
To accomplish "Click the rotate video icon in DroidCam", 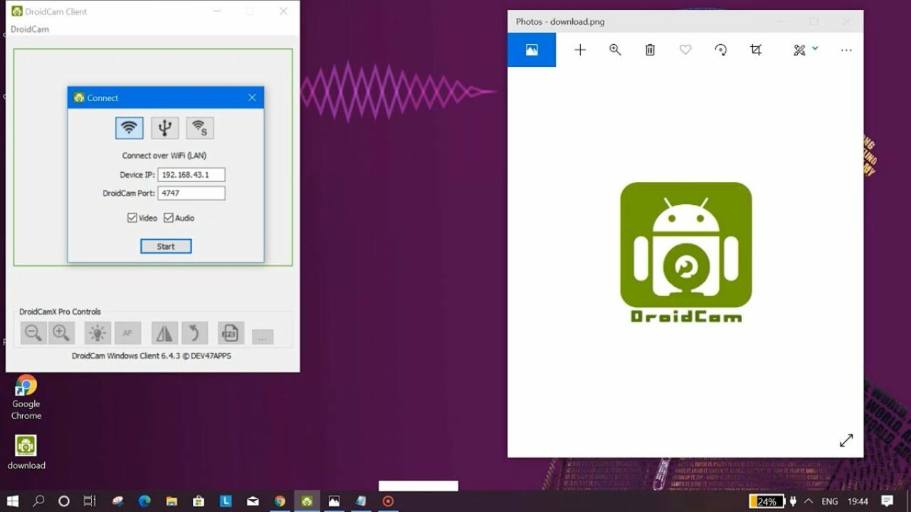I will coord(194,333).
